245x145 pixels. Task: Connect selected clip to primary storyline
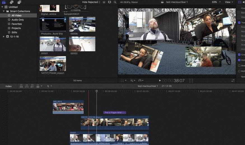[x=21, y=86]
